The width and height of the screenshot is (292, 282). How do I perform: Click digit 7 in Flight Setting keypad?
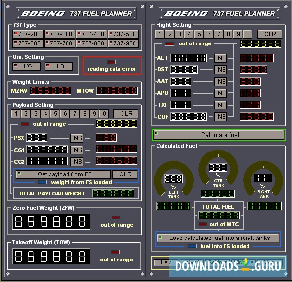point(219,34)
